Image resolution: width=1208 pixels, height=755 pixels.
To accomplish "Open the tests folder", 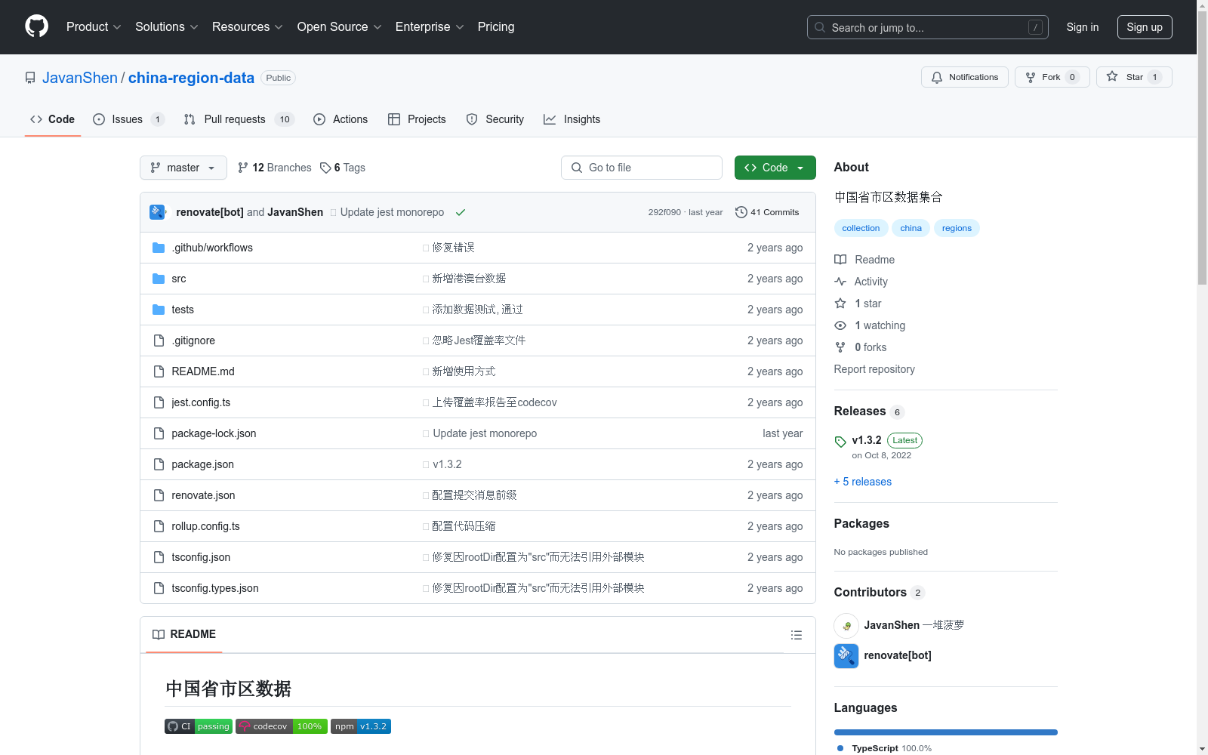I will [182, 310].
